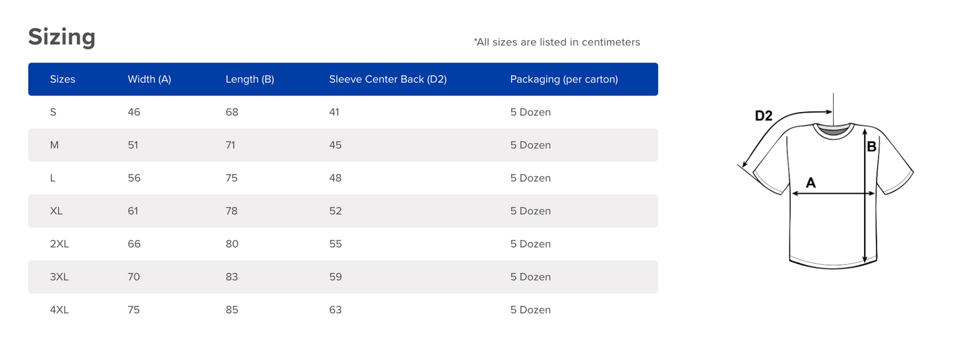The height and width of the screenshot is (363, 953).
Task: Click the Sleeve Center Back (D2) header
Action: (388, 79)
